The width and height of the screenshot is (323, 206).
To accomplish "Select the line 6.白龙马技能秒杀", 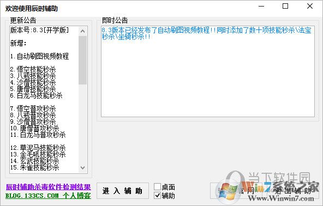I will click(x=36, y=96).
